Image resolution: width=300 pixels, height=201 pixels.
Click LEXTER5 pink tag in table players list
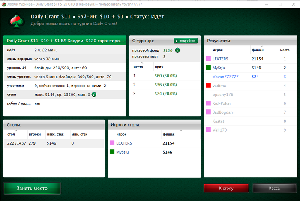(112, 143)
